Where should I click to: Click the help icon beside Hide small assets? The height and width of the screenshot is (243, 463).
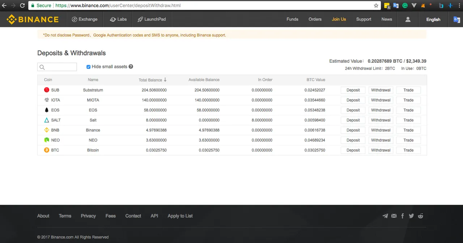(x=131, y=67)
